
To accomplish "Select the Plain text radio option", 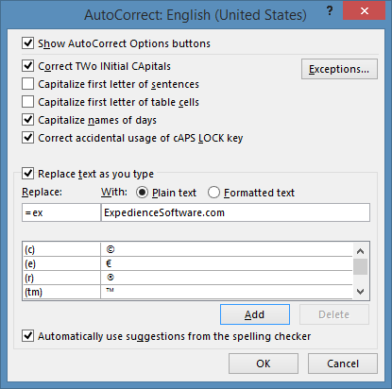I will [x=142, y=193].
